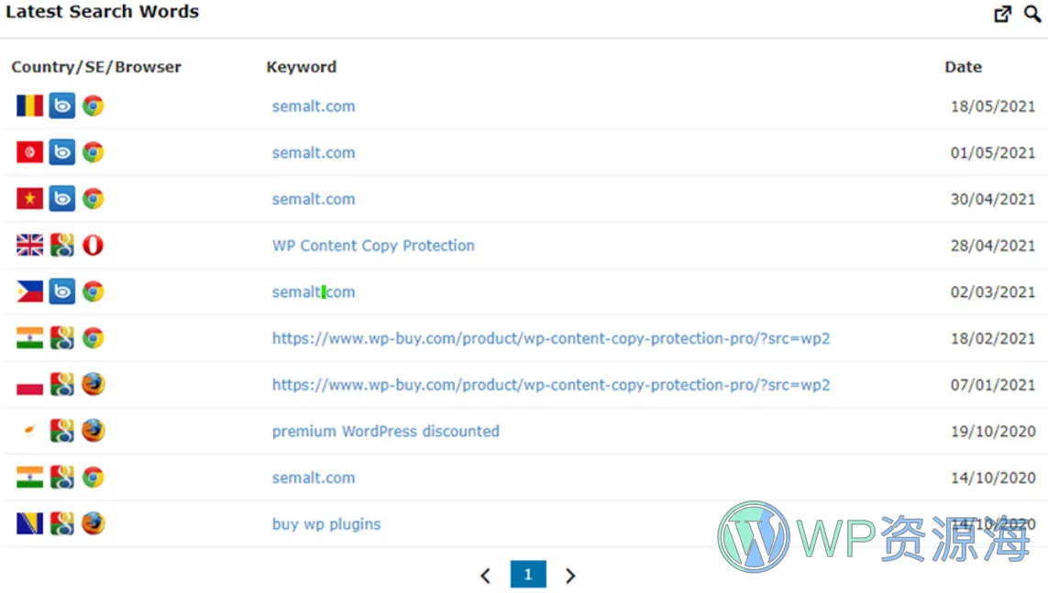Open wp-buy.com product link dated 07/01/2021
The height and width of the screenshot is (593, 1048).
pyautogui.click(x=551, y=385)
